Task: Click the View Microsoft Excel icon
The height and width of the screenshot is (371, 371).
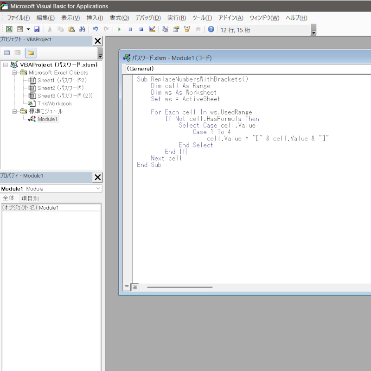Action: tap(9, 29)
